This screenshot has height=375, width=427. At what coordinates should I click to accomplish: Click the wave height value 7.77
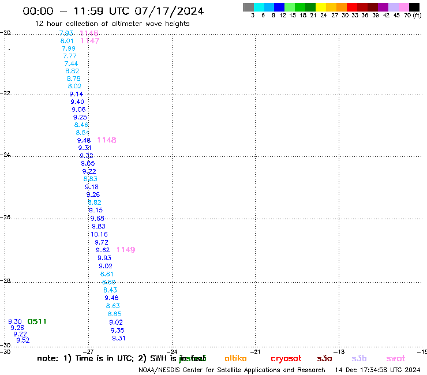coord(70,56)
